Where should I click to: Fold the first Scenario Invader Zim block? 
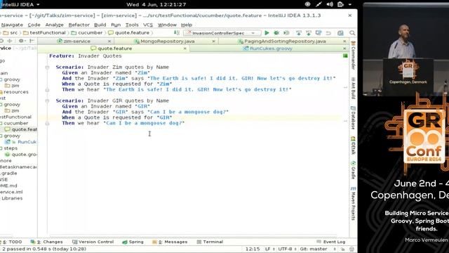pos(47,67)
